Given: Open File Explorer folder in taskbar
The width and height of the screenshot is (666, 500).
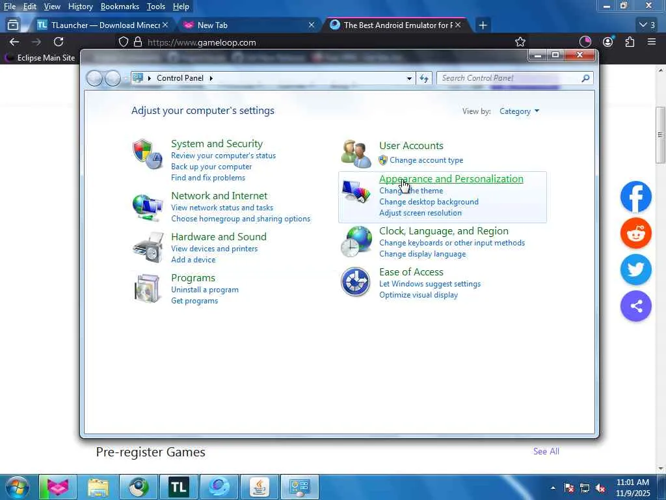Looking at the screenshot, I should point(98,487).
